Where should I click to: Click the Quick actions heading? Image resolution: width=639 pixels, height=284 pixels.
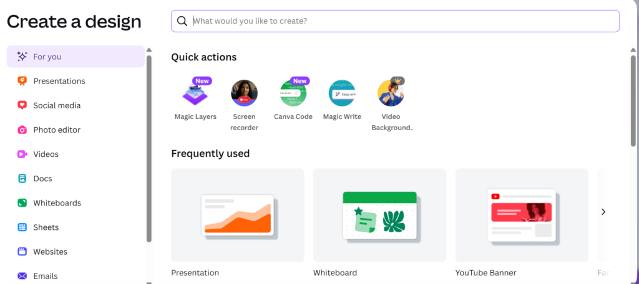pyautogui.click(x=204, y=57)
